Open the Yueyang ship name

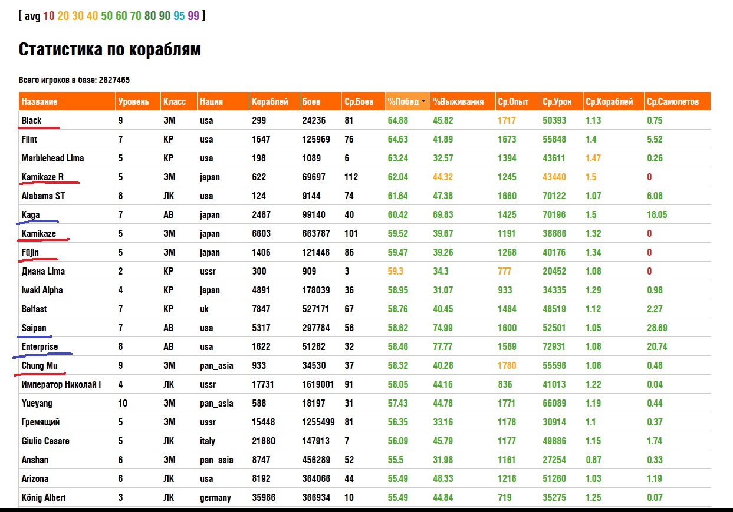37,403
